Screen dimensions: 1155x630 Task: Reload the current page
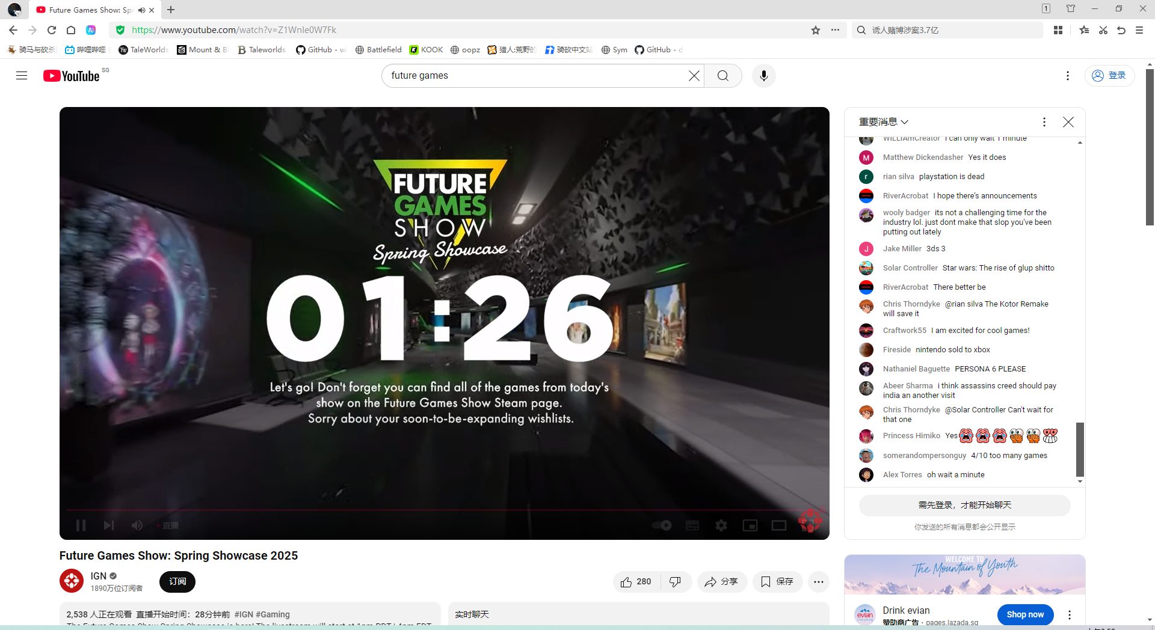(52, 30)
